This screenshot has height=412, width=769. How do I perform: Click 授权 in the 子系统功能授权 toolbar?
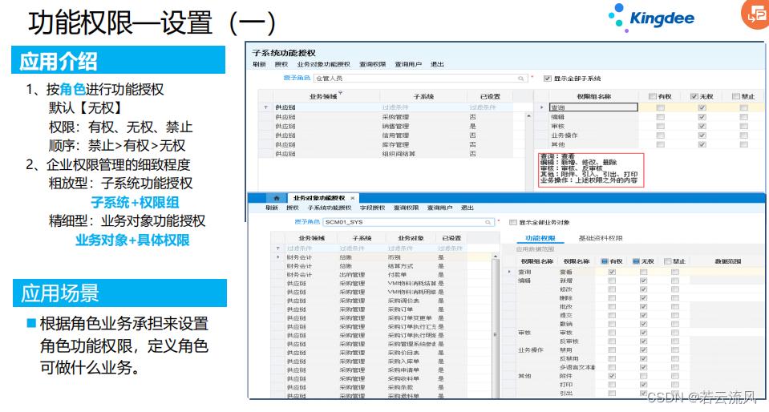281,64
